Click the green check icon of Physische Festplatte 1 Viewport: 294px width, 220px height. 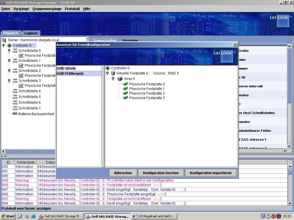click(125, 89)
